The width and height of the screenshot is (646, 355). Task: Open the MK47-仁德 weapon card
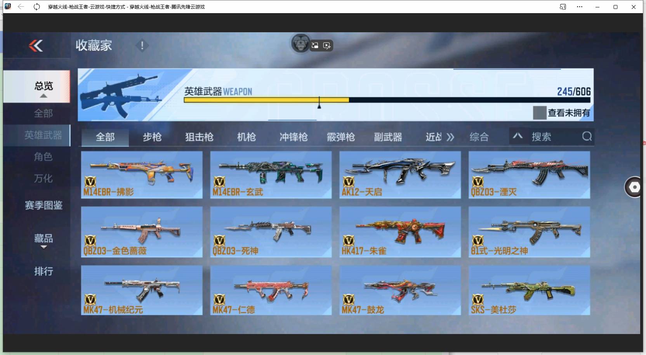click(x=271, y=290)
